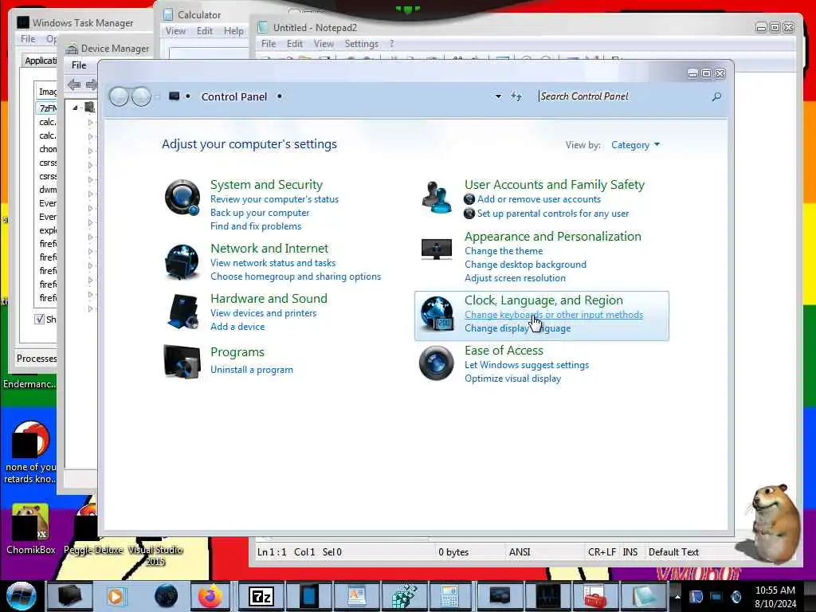Click the clock showing 10:55 AM
This screenshot has height=612, width=816.
click(775, 590)
